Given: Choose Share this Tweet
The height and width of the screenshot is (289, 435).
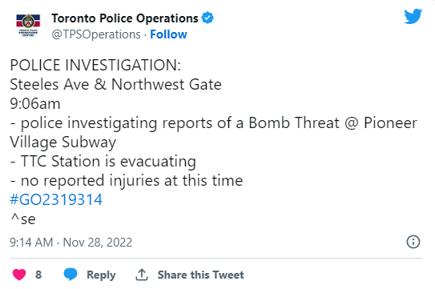Looking at the screenshot, I should [200, 275].
